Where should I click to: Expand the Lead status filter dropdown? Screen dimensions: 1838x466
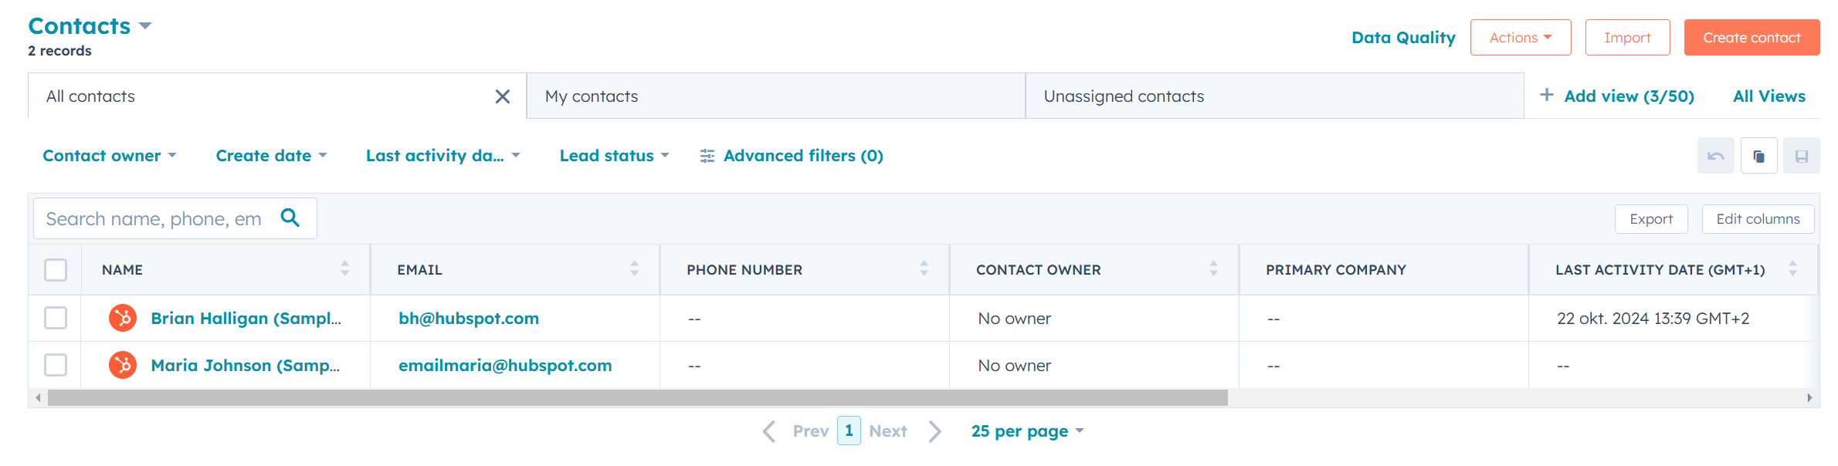coord(614,156)
